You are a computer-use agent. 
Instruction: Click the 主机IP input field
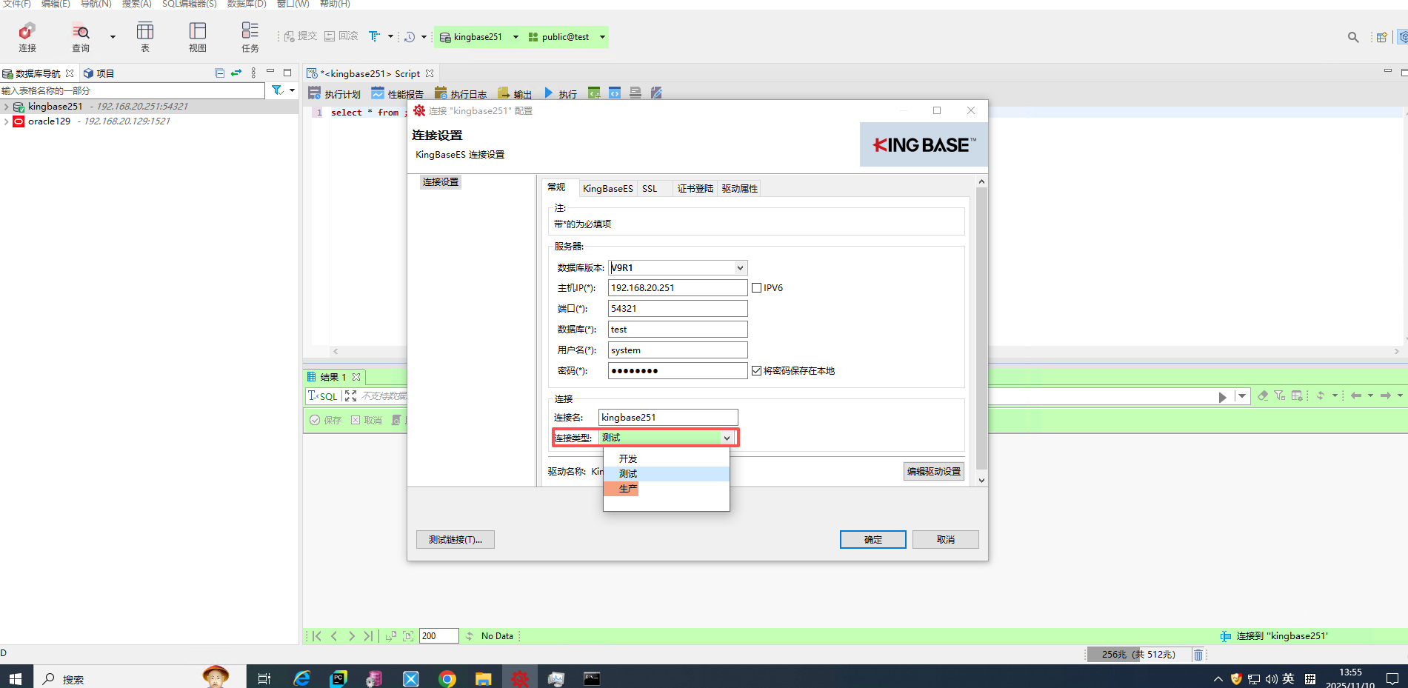(677, 288)
